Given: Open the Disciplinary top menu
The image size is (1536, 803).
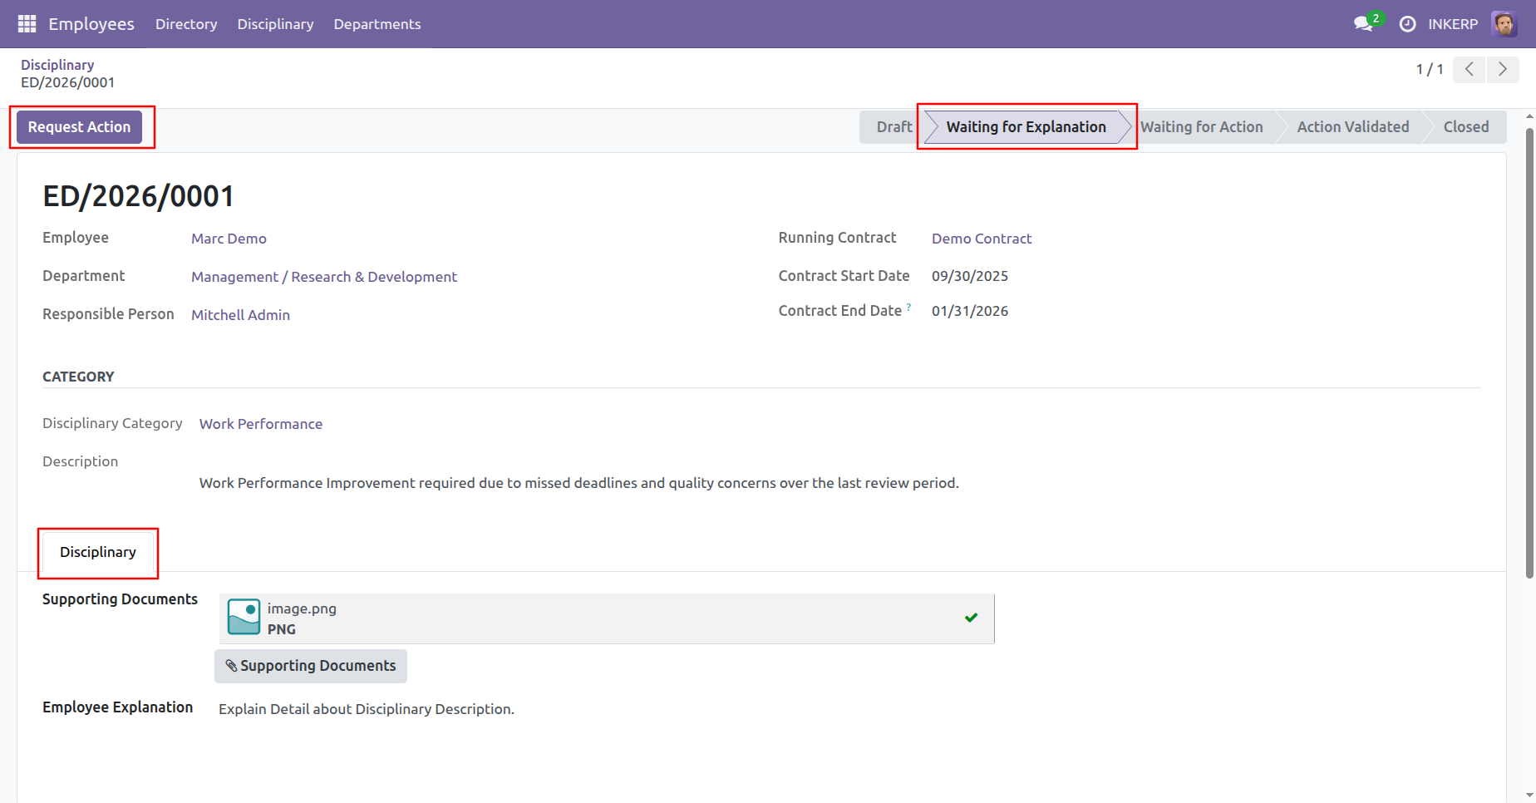Looking at the screenshot, I should pyautogui.click(x=275, y=24).
